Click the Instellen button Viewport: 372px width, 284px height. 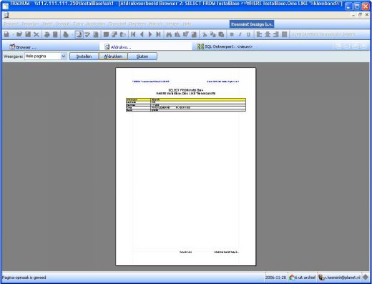pyautogui.click(x=84, y=57)
